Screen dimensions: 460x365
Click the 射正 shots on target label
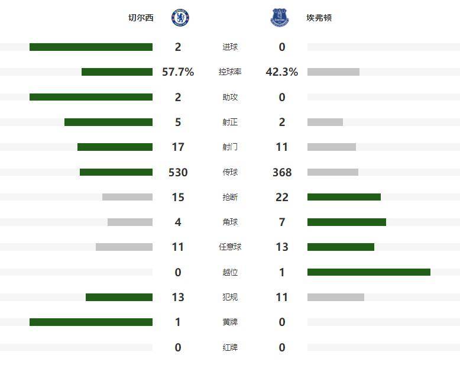tap(230, 122)
